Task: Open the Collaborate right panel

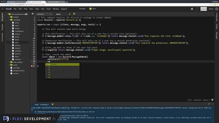Action: [x=217, y=17]
